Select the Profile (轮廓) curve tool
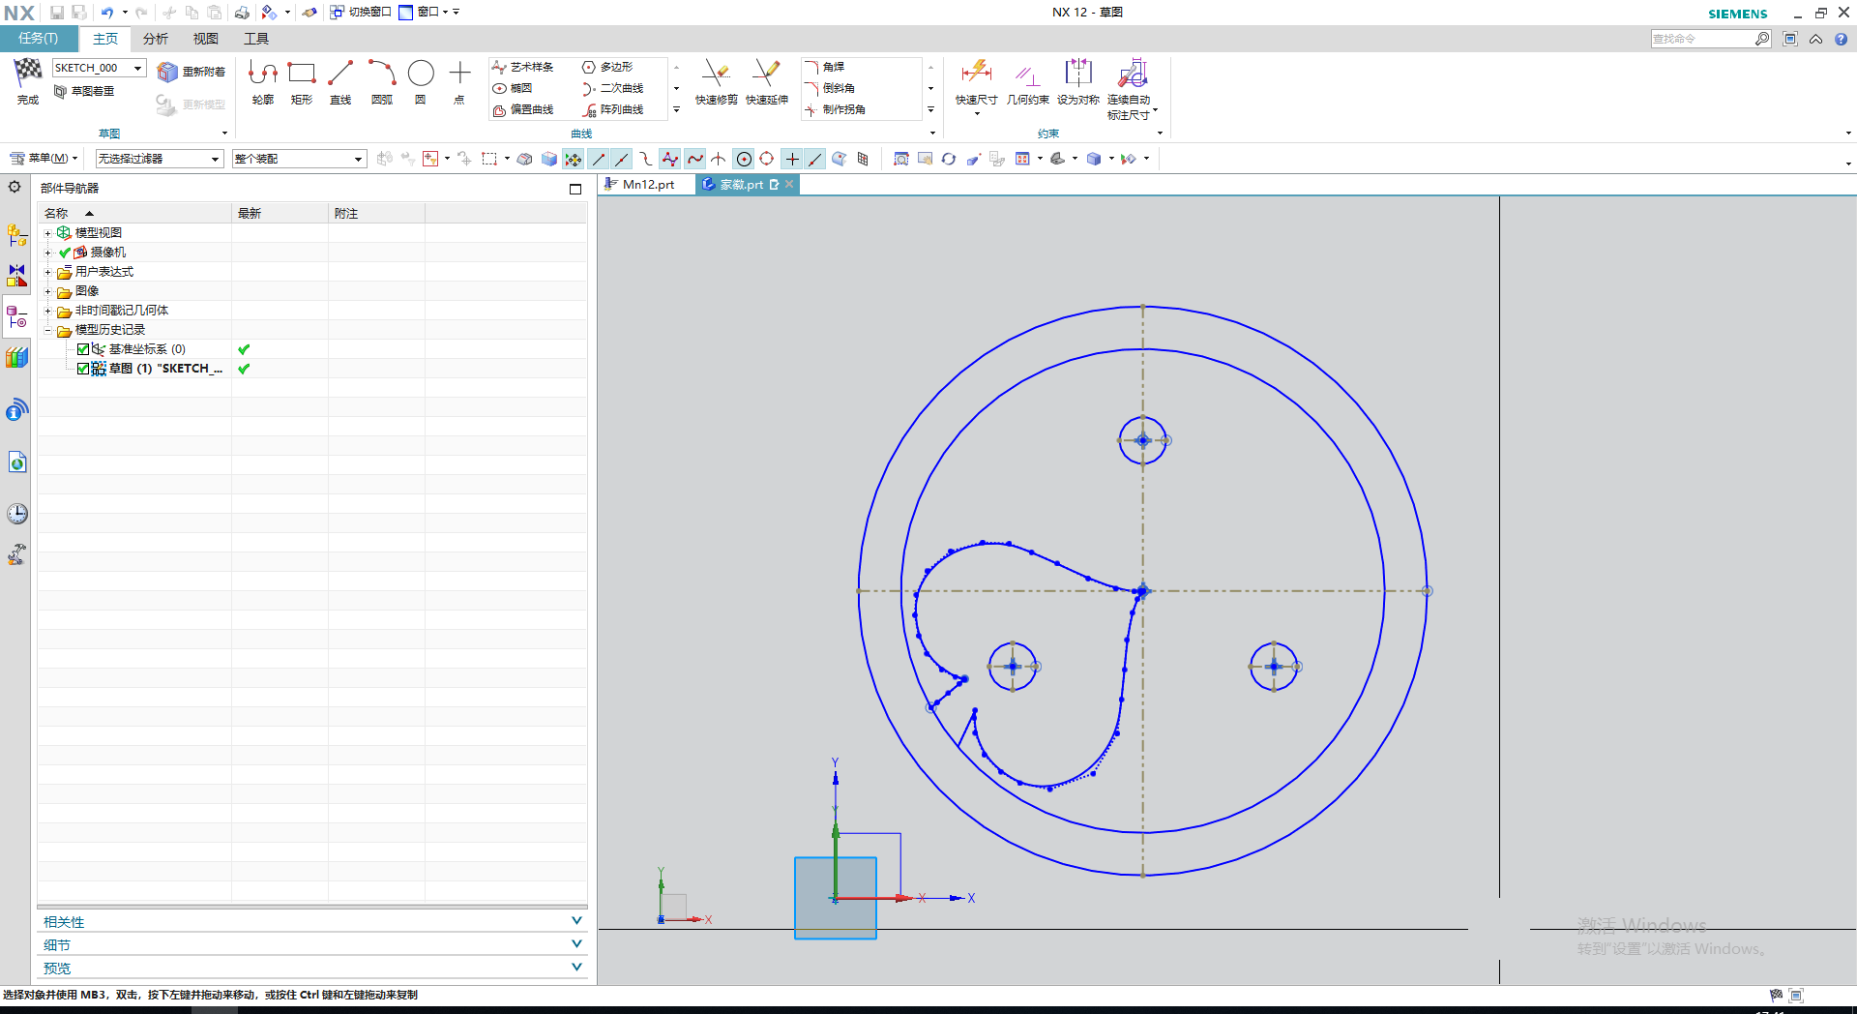Screen dimensions: 1857x1014 pos(263,81)
